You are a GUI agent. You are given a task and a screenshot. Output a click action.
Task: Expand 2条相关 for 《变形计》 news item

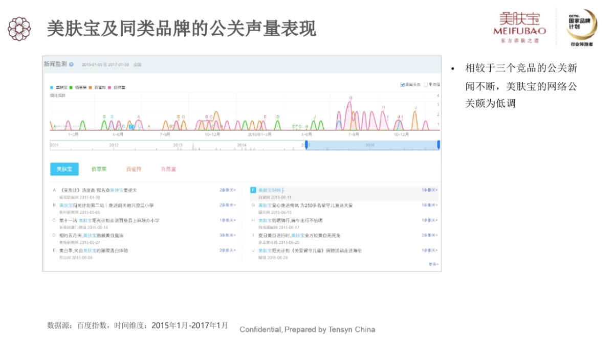click(x=228, y=190)
